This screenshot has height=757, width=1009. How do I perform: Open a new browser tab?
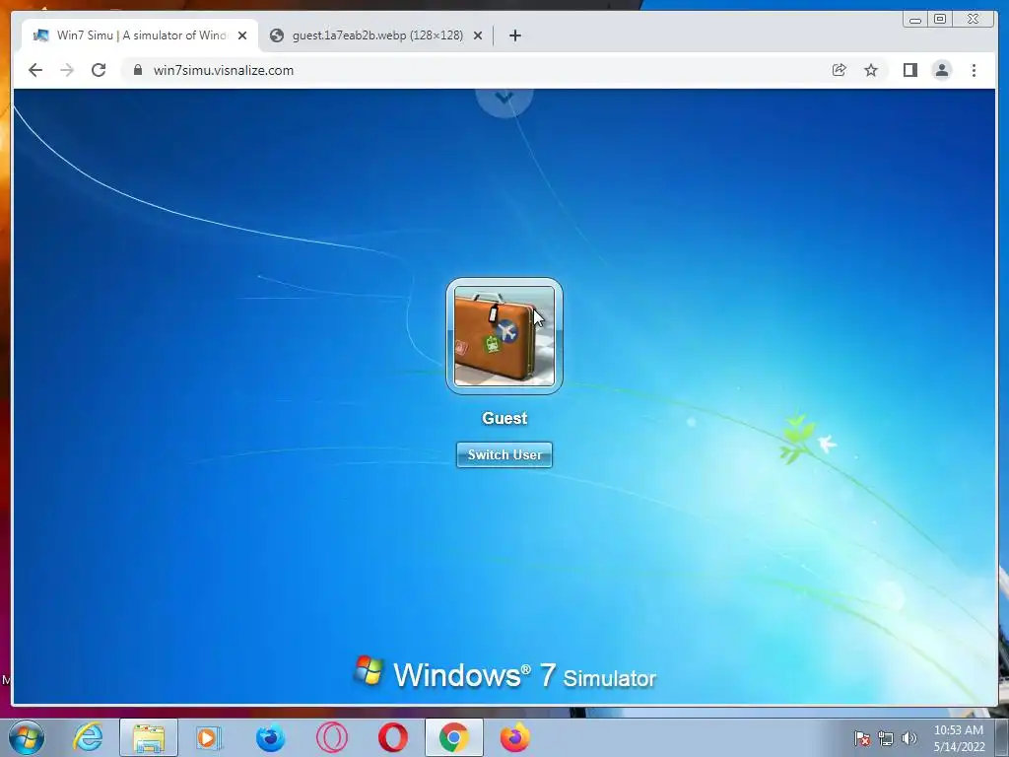click(x=514, y=35)
